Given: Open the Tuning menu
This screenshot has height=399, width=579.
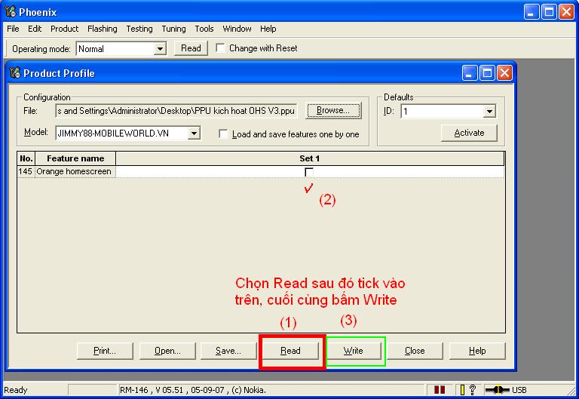Looking at the screenshot, I should coord(173,29).
